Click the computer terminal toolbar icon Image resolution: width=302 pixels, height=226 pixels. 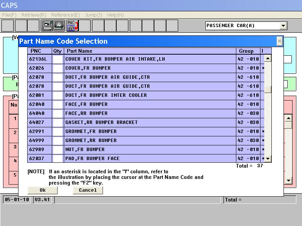point(46,26)
